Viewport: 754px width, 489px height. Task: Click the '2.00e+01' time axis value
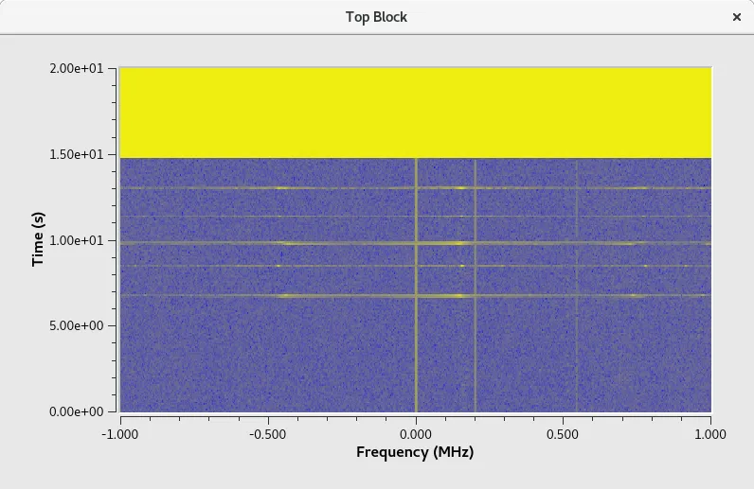[77, 69]
